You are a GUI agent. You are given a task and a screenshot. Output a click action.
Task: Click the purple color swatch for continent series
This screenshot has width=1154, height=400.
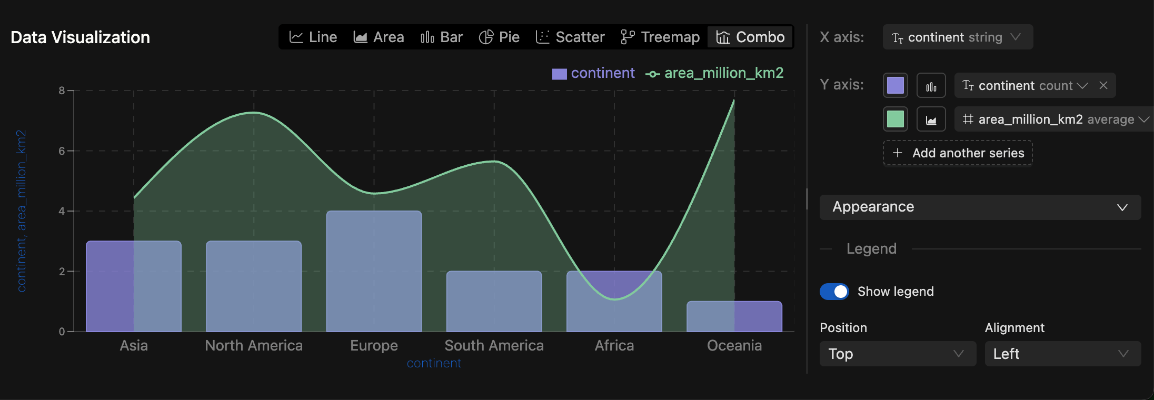[896, 85]
